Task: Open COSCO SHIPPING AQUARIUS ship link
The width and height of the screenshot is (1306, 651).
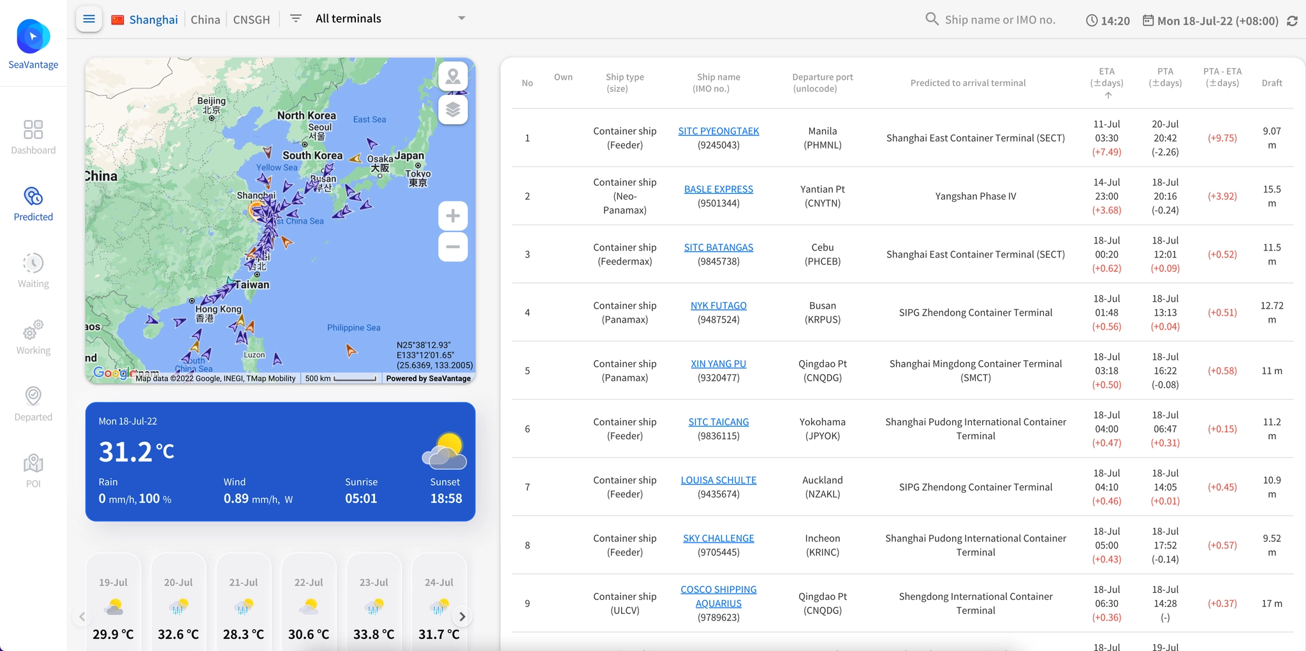Action: click(719, 596)
